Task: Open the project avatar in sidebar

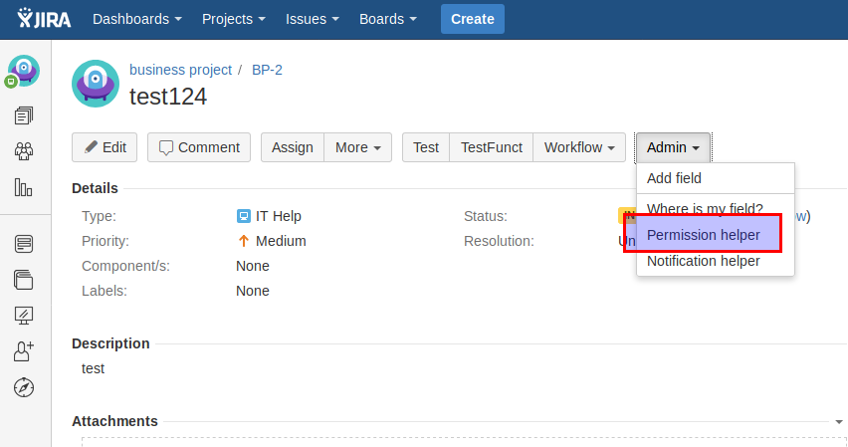Action: click(23, 71)
